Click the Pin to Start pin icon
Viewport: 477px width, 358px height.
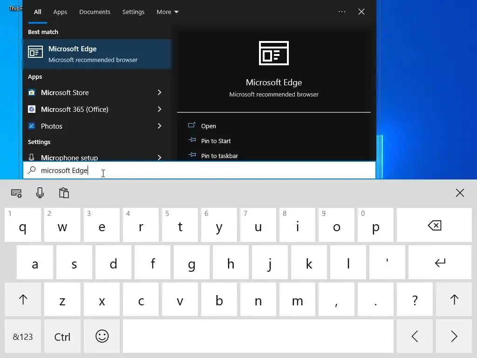click(192, 140)
